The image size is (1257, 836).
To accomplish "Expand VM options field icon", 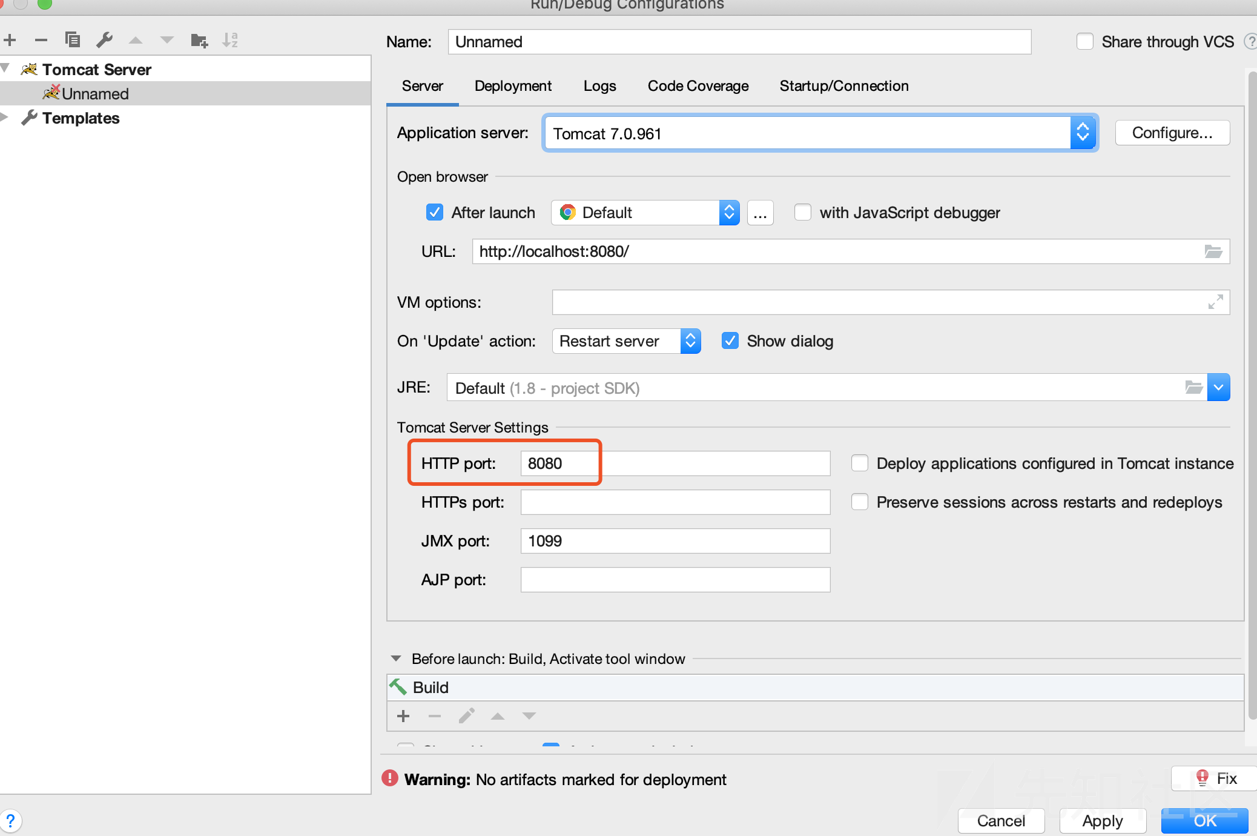I will (x=1215, y=302).
